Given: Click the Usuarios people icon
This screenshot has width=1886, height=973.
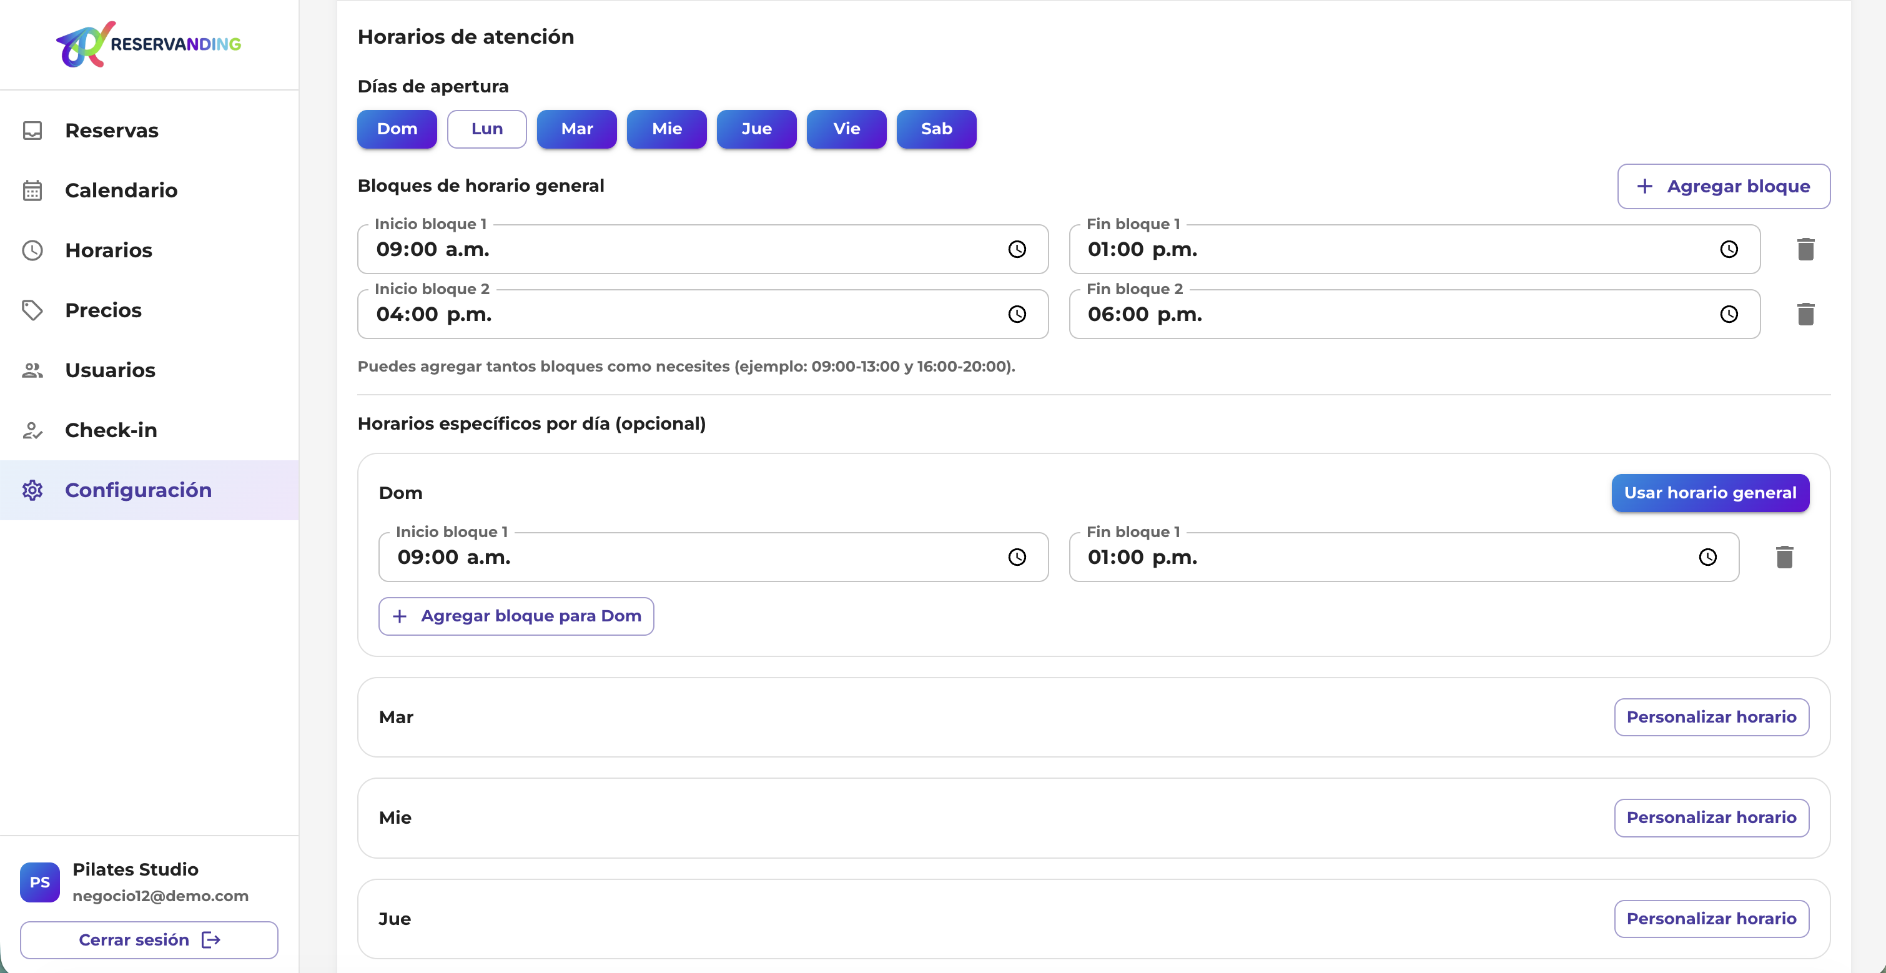Looking at the screenshot, I should point(32,370).
